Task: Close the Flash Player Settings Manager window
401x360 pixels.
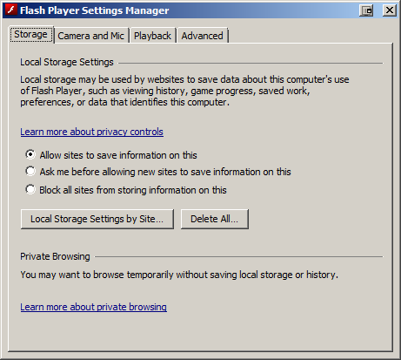Action: (x=390, y=10)
